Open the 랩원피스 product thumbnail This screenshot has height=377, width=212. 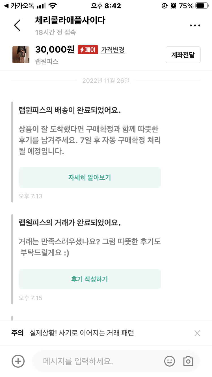21,55
